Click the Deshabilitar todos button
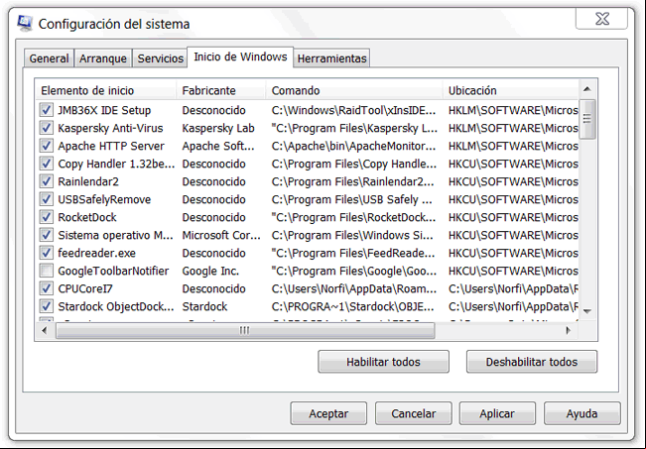 click(532, 362)
